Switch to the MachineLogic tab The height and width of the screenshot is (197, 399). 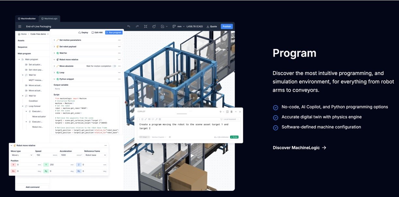[50, 19]
